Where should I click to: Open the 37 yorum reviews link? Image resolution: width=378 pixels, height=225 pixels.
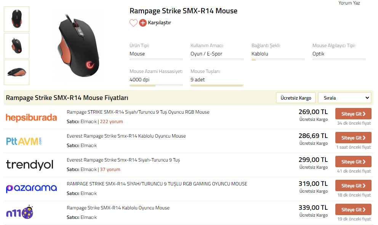coord(110,170)
